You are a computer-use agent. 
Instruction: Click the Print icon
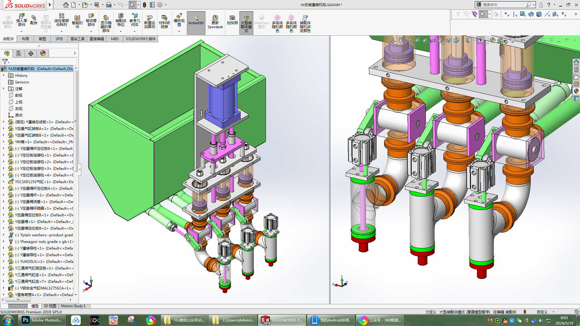pos(109,5)
